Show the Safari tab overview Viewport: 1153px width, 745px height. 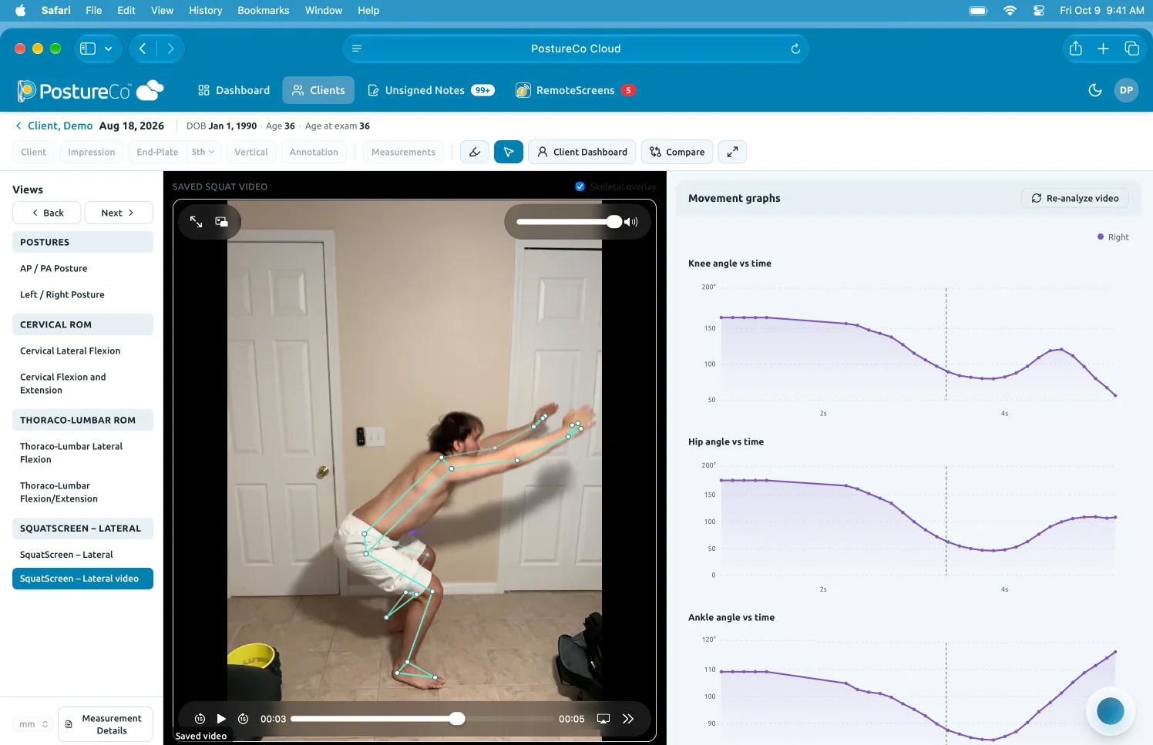point(1131,49)
